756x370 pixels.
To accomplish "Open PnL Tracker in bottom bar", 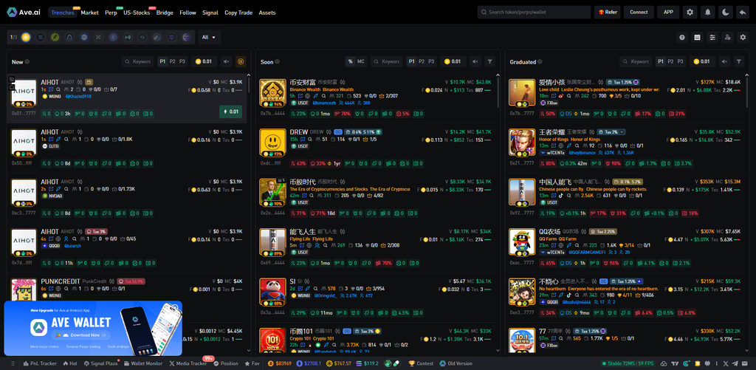I will click(x=40, y=363).
